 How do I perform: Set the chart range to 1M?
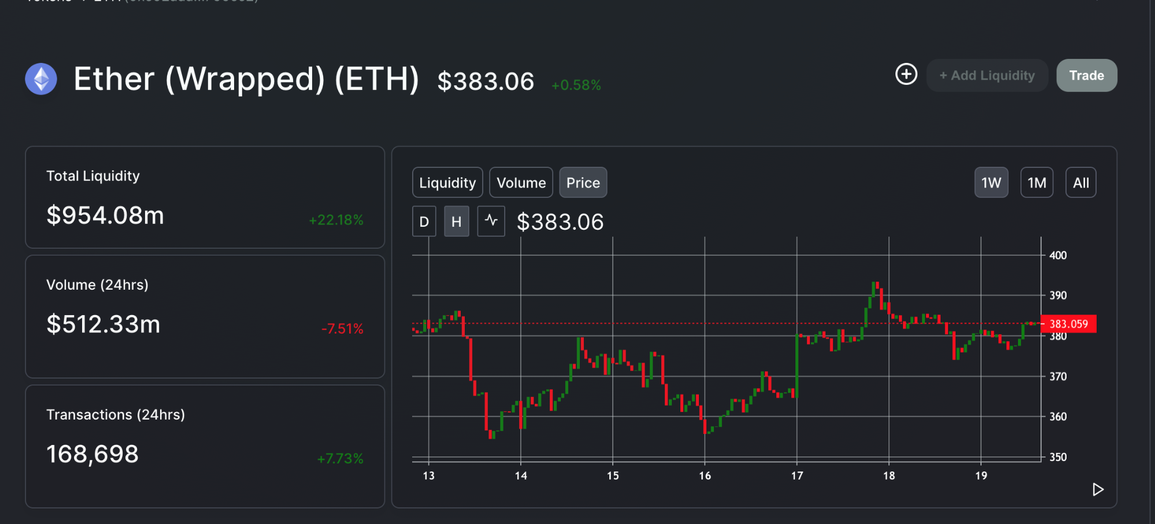(1036, 183)
